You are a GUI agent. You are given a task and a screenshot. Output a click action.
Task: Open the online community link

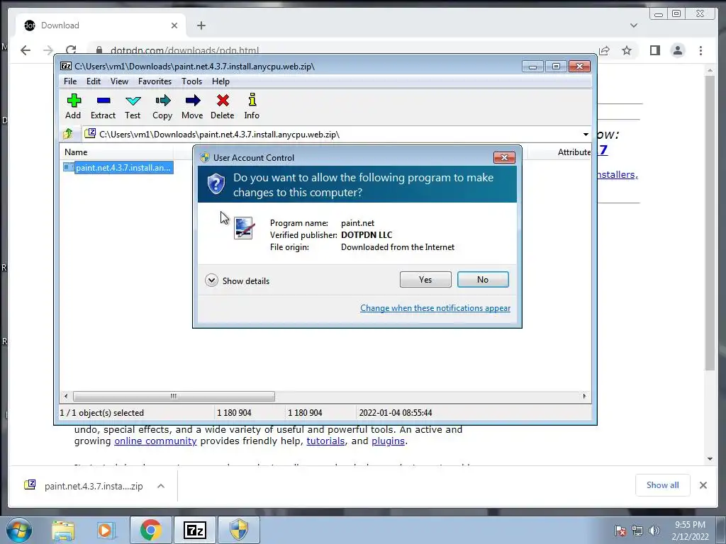point(155,441)
